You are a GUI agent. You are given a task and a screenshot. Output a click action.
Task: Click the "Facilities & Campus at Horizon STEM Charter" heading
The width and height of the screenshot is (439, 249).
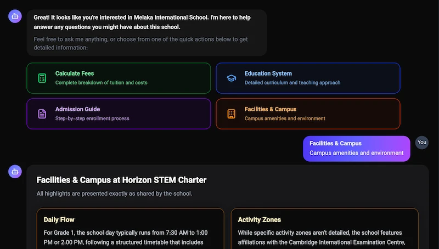click(121, 180)
